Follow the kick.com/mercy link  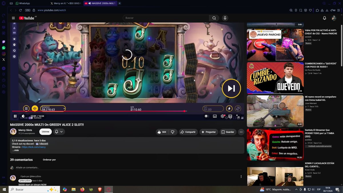[34, 147]
